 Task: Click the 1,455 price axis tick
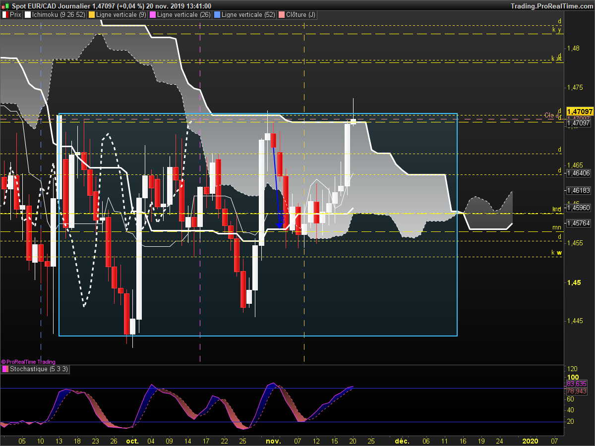575,243
